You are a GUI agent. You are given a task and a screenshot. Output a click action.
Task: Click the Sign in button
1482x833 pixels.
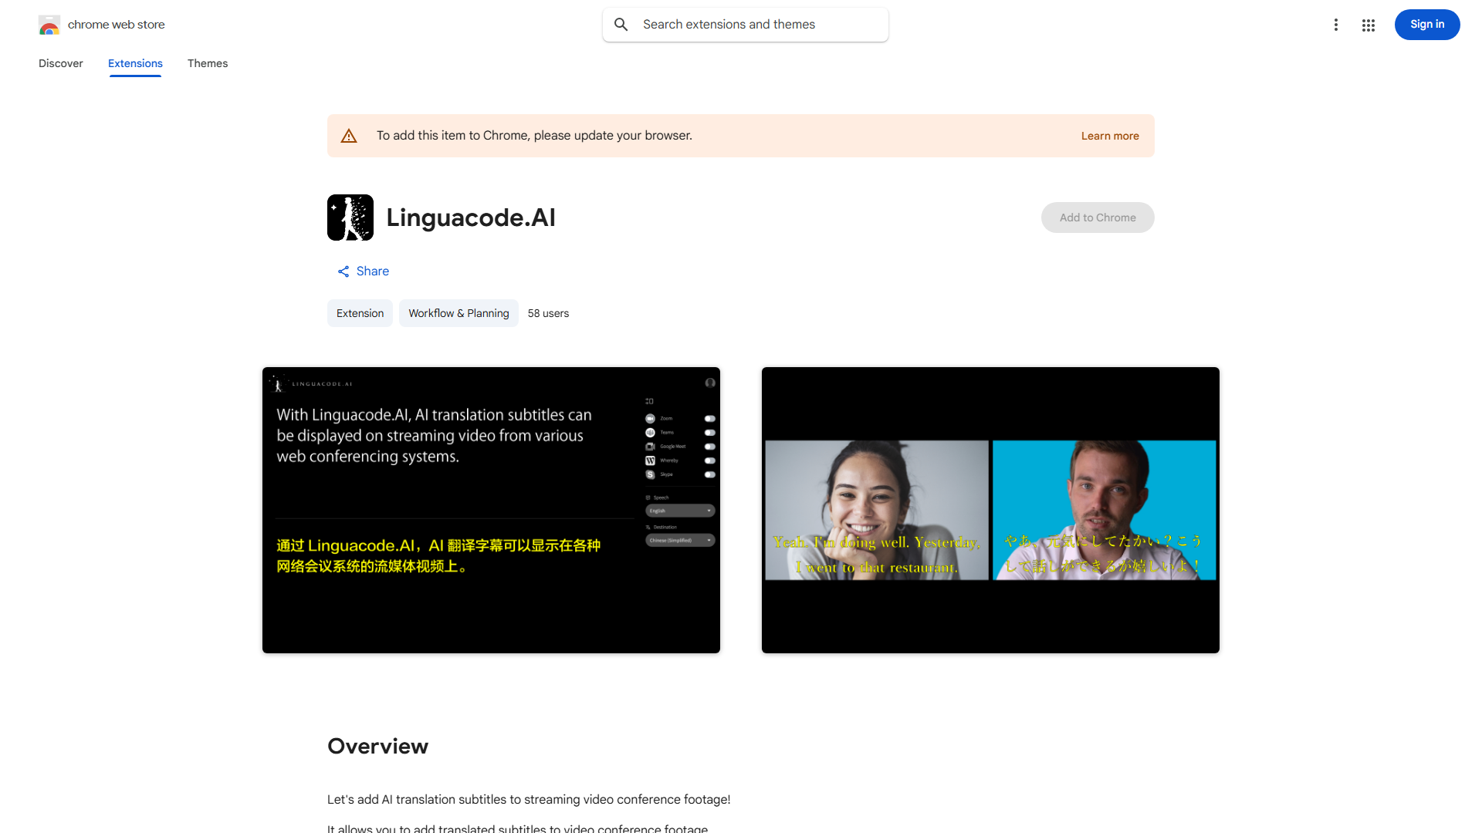tap(1426, 24)
